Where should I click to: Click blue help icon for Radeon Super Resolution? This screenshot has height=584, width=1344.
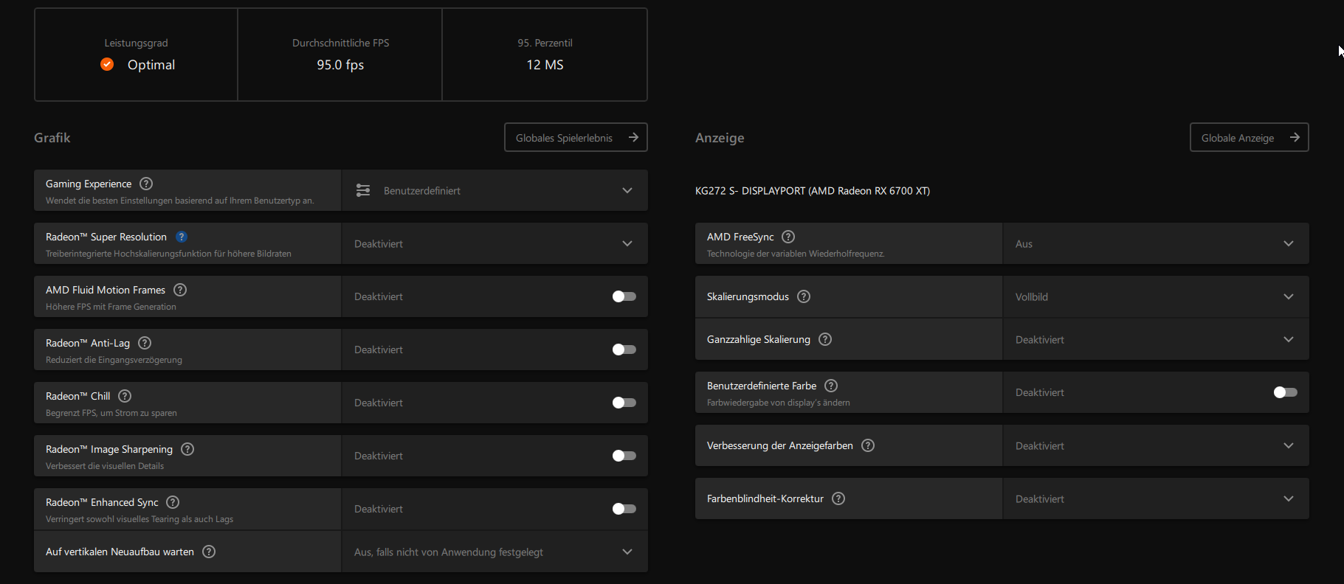pos(182,237)
